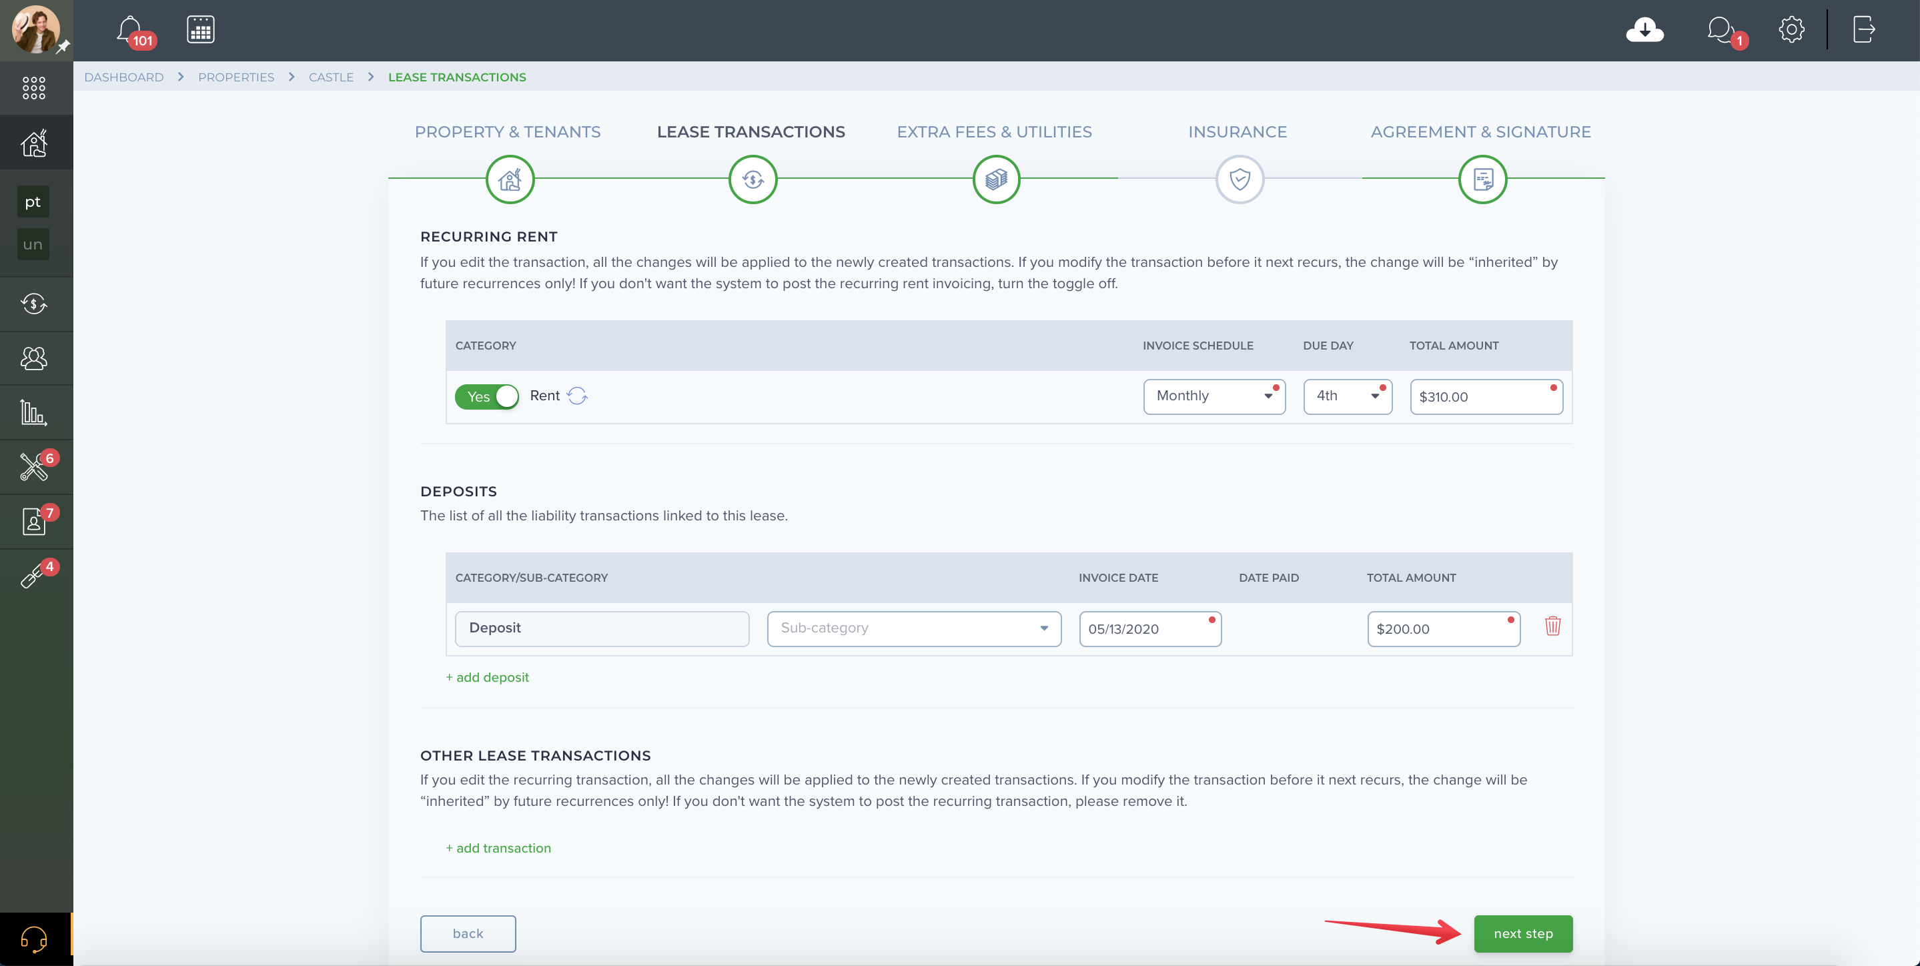Click the pin icon on the avatar
Screen dimensions: 1920x966
(x=63, y=47)
